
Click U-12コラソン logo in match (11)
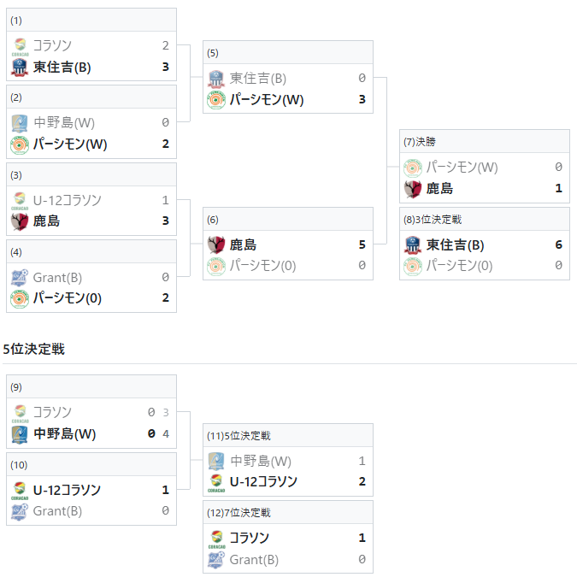[216, 483]
